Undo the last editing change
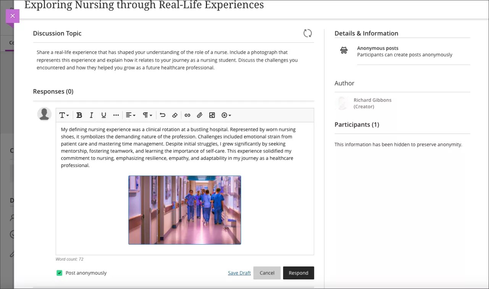 click(162, 115)
